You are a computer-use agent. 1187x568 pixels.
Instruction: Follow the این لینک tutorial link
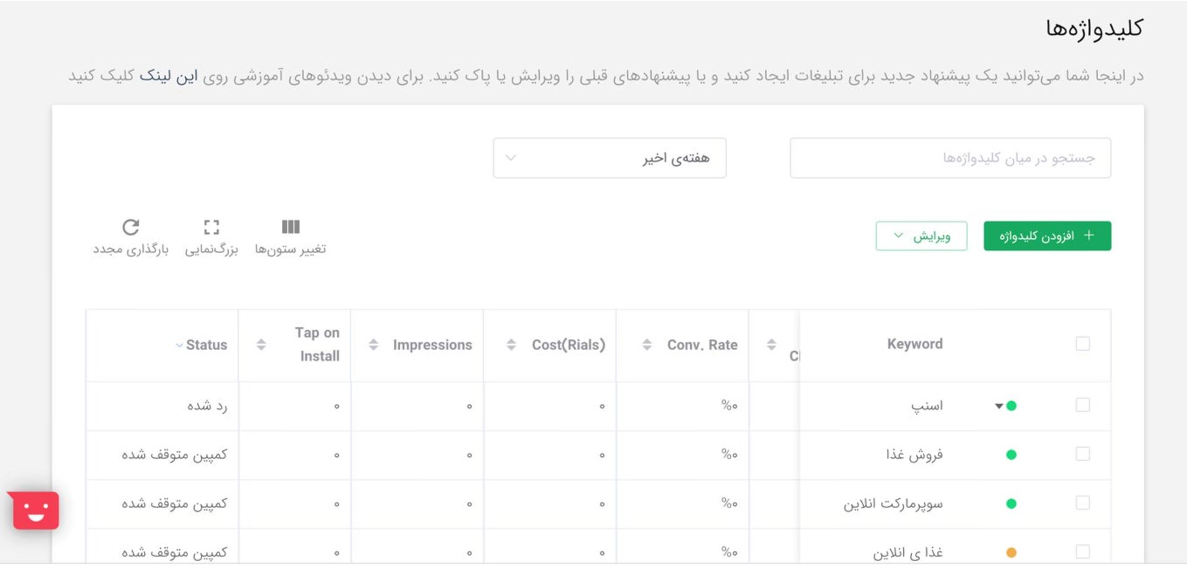[168, 76]
